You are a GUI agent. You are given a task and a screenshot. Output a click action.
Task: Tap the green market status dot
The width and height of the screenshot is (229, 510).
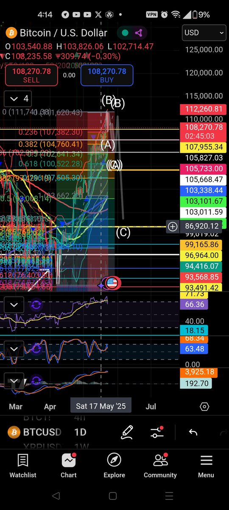(x=125, y=33)
